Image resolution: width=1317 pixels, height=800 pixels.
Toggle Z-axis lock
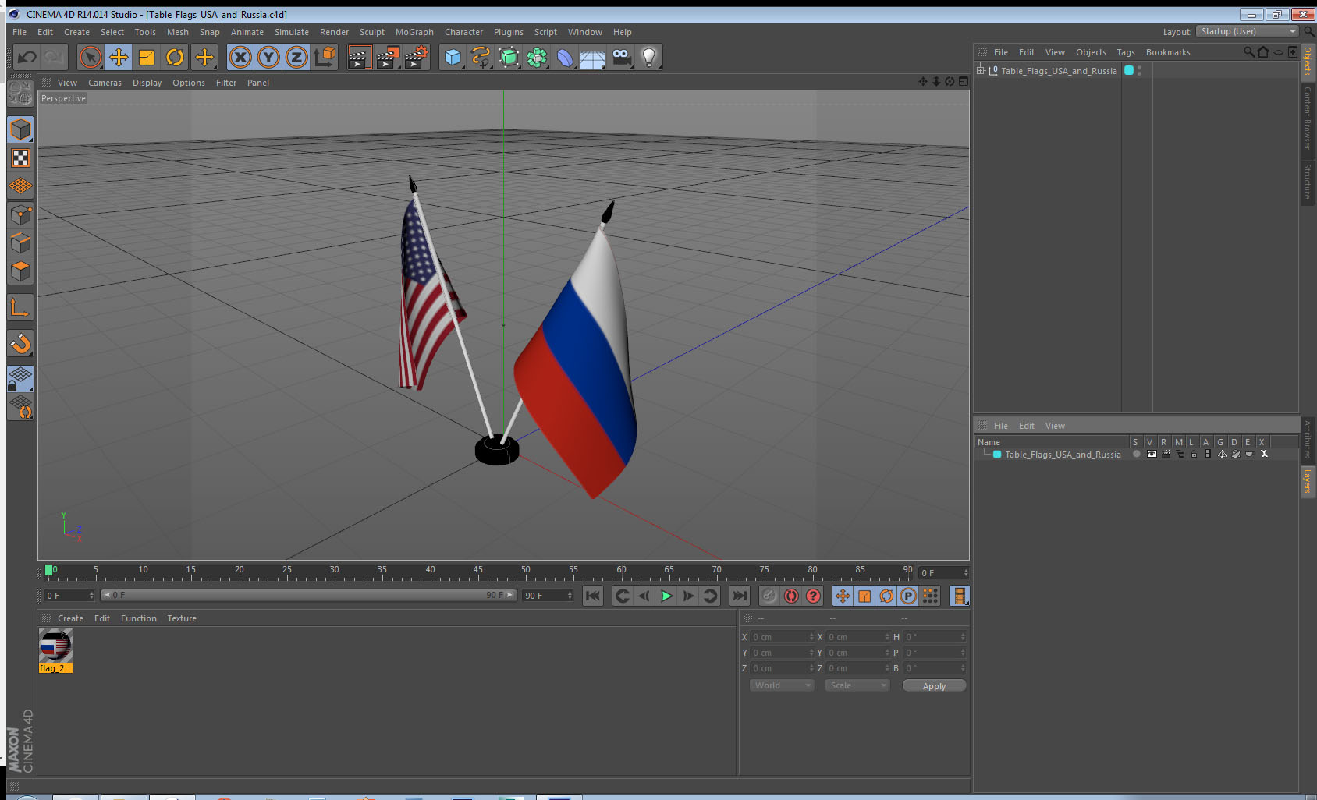(x=296, y=57)
